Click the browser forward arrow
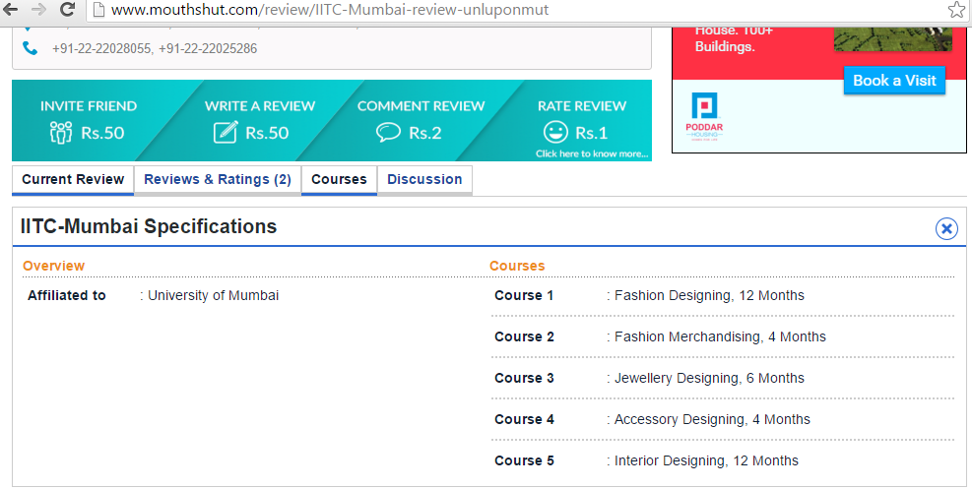 click(x=38, y=9)
